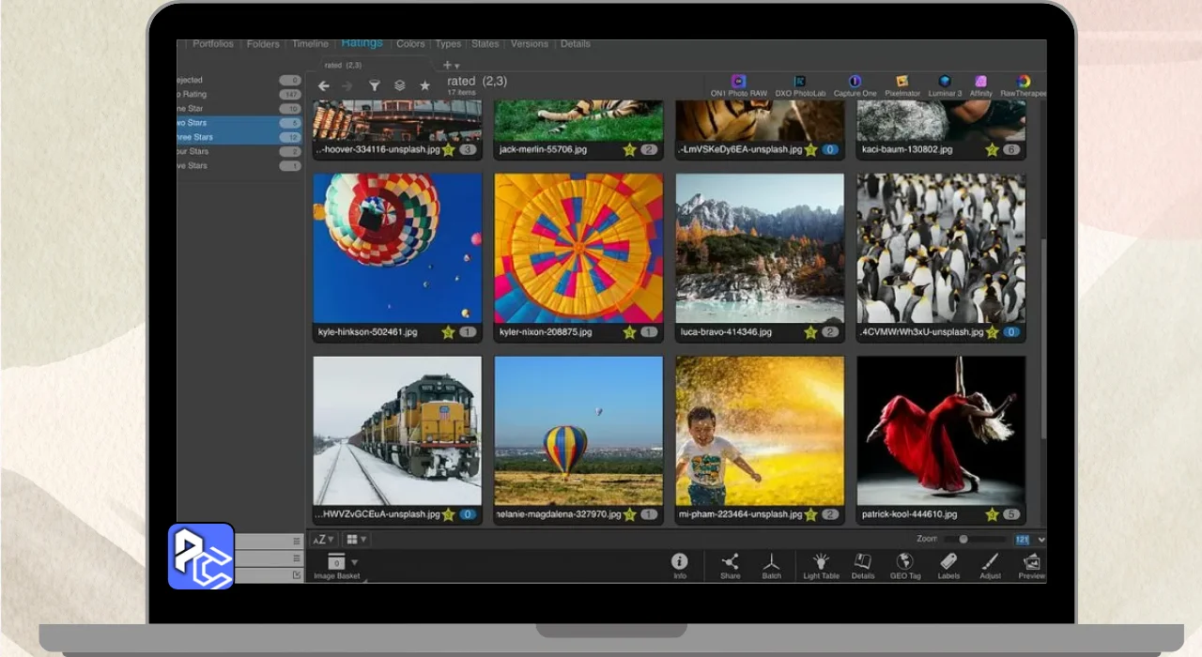Click the Share icon
The height and width of the screenshot is (657, 1202).
[x=730, y=562]
